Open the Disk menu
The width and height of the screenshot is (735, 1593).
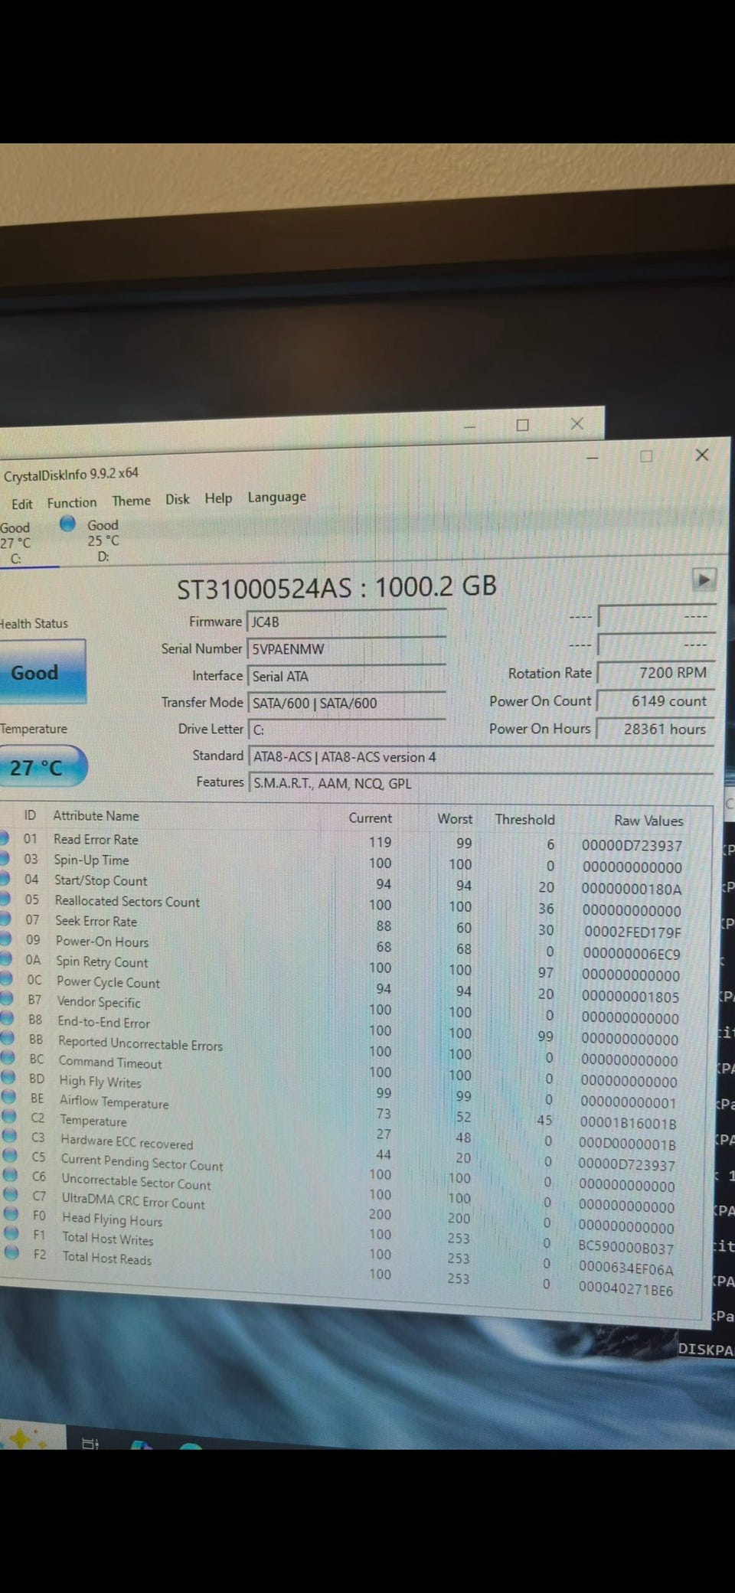coord(178,499)
